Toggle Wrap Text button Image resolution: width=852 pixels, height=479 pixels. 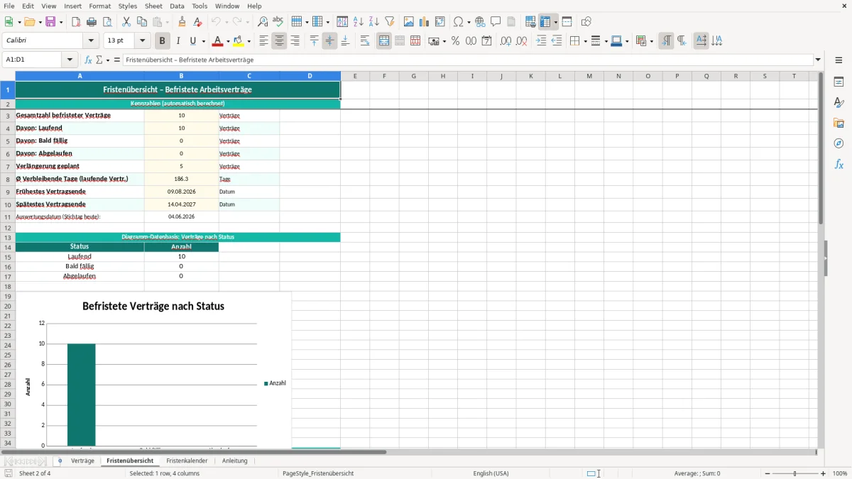click(x=365, y=41)
